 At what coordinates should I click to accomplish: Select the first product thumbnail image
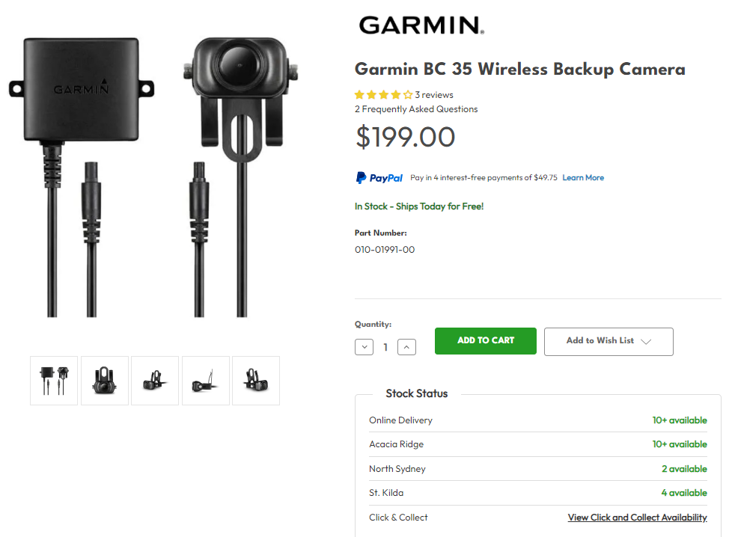coord(55,381)
